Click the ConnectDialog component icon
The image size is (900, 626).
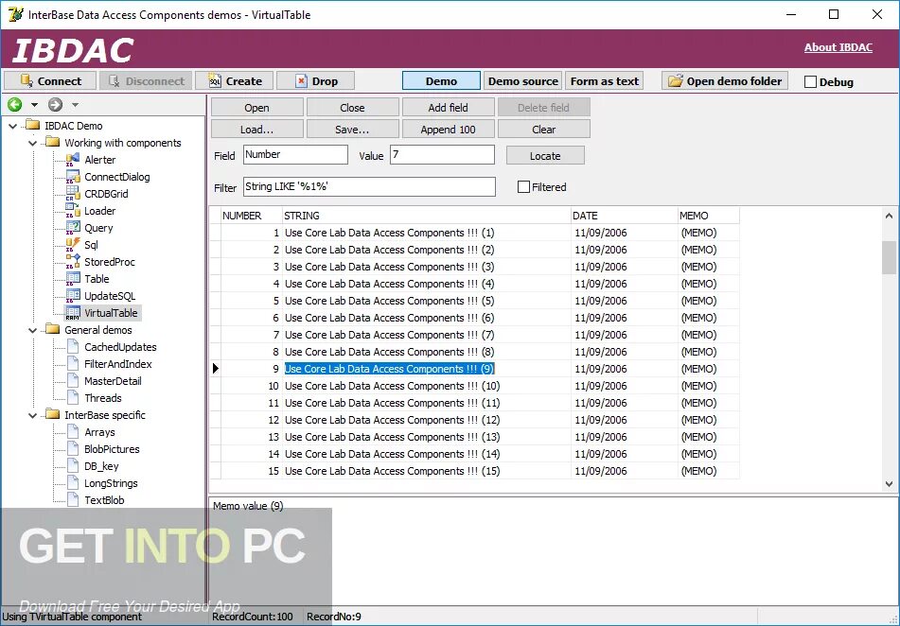point(73,177)
